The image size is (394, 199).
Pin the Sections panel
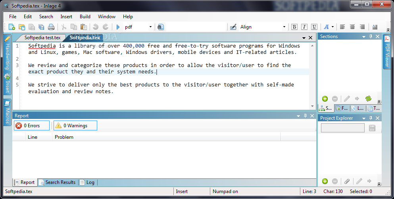tap(371, 36)
